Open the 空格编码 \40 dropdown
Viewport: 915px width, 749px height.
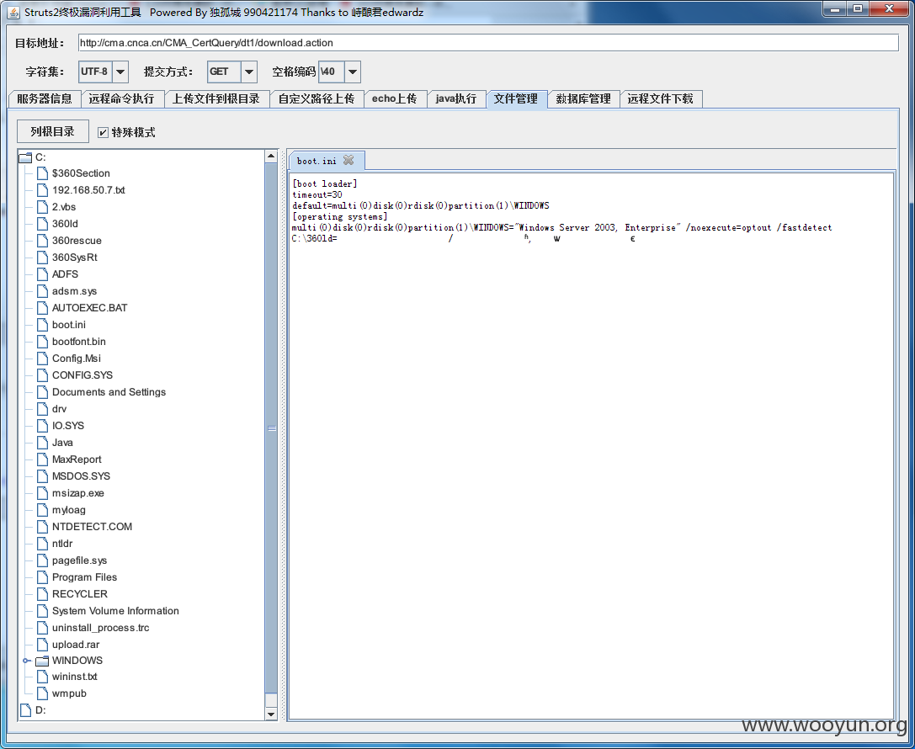(x=353, y=72)
